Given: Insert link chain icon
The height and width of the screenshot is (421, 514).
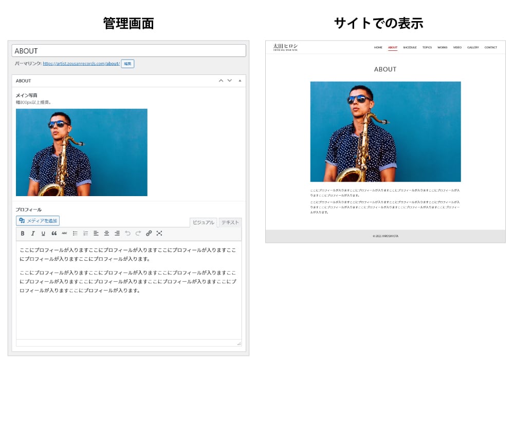Looking at the screenshot, I should pos(149,234).
